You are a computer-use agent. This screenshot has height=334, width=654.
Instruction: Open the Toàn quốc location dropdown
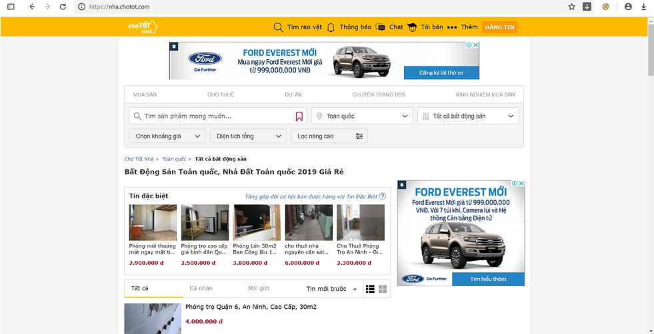[x=362, y=116]
